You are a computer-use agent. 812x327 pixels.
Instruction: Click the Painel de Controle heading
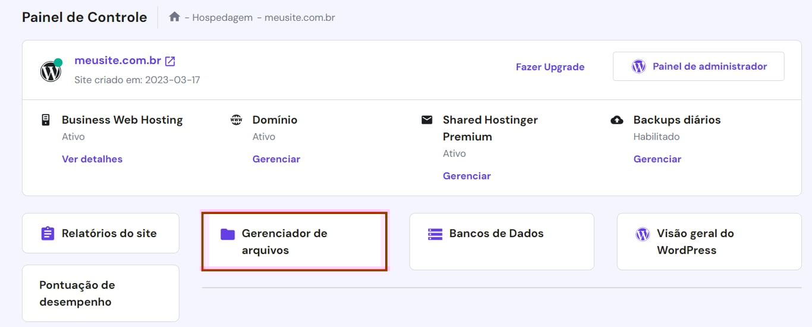coord(84,17)
